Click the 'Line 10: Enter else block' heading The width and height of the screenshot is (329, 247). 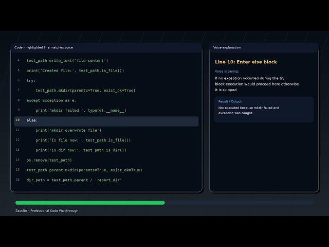tap(246, 62)
